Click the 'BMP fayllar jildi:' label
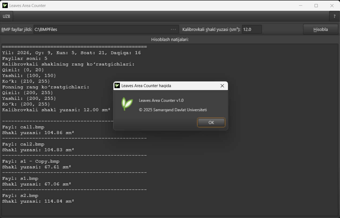Viewport: 340px width, 218px height. click(x=17, y=29)
